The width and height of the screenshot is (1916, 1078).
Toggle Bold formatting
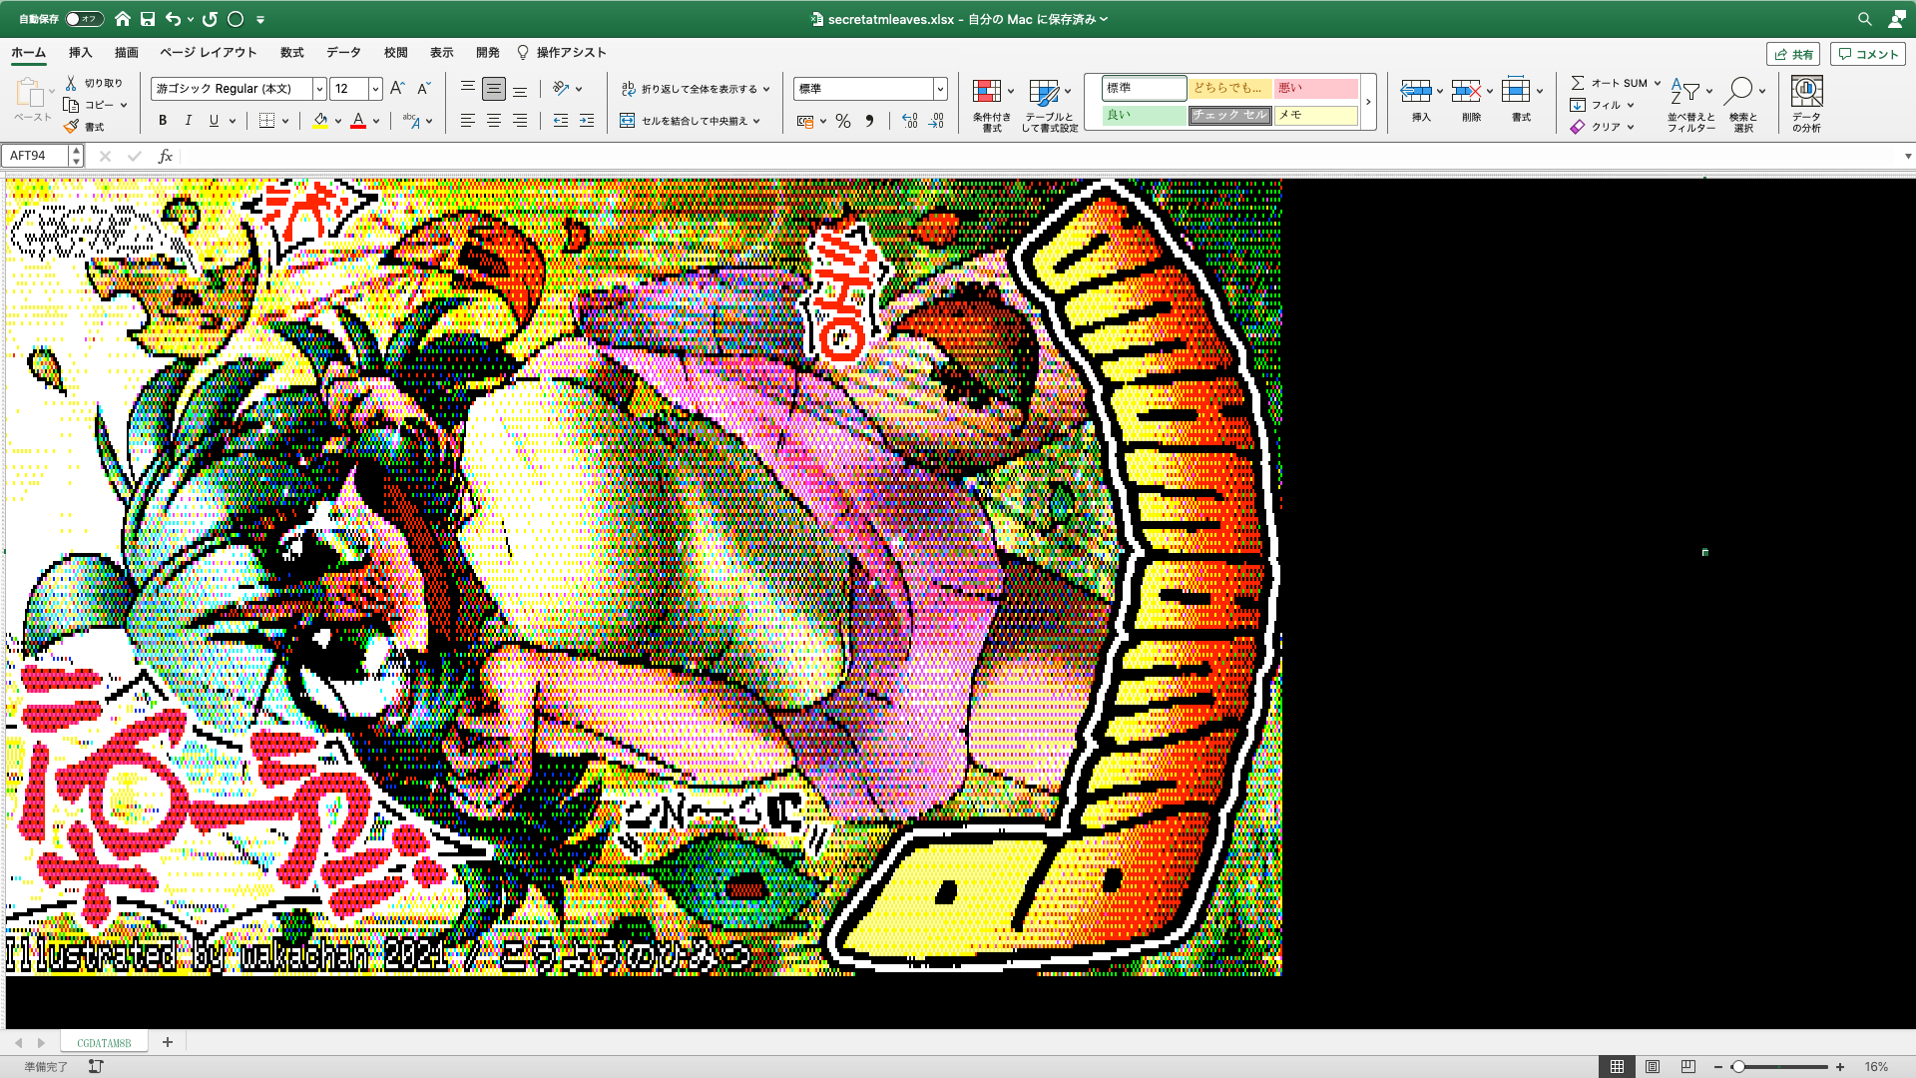coord(163,121)
